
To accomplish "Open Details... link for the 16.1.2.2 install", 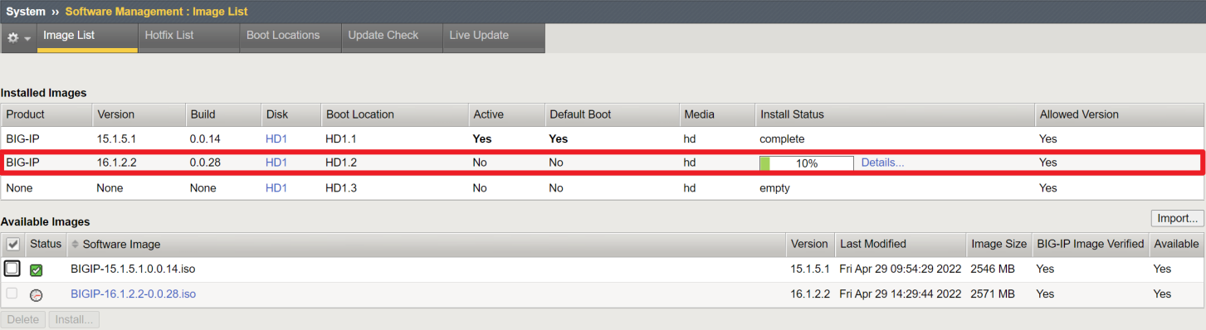I will [882, 163].
